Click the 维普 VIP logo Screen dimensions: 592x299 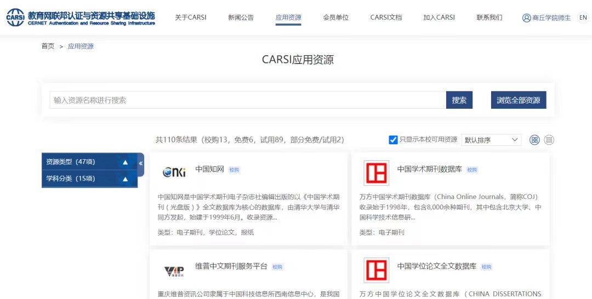pos(174,271)
